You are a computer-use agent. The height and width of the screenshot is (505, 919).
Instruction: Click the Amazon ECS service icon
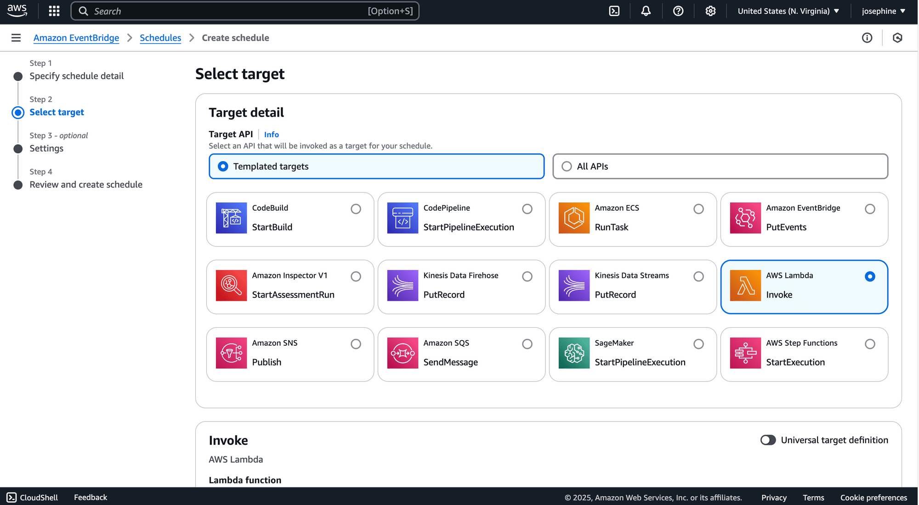click(574, 218)
